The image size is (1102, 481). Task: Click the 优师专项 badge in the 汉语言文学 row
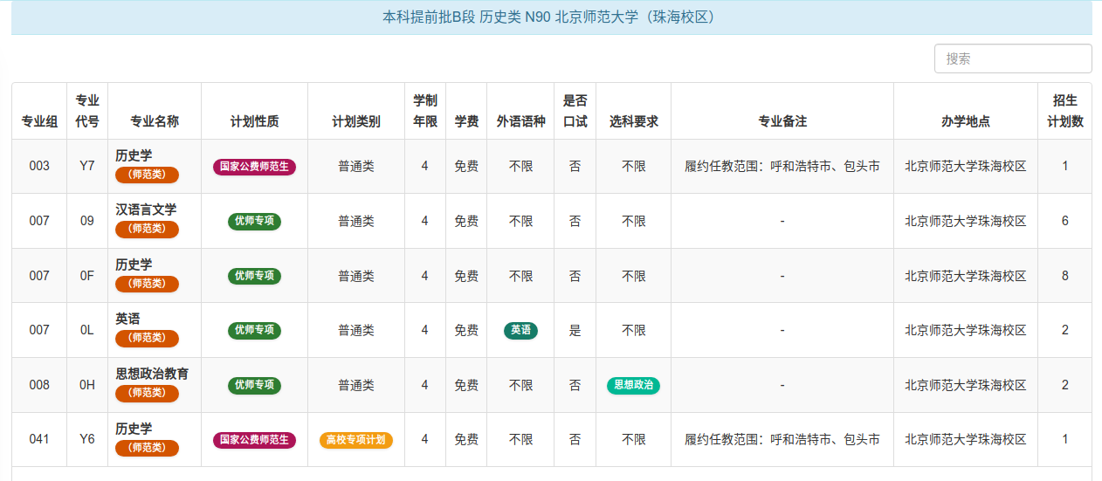click(x=254, y=221)
